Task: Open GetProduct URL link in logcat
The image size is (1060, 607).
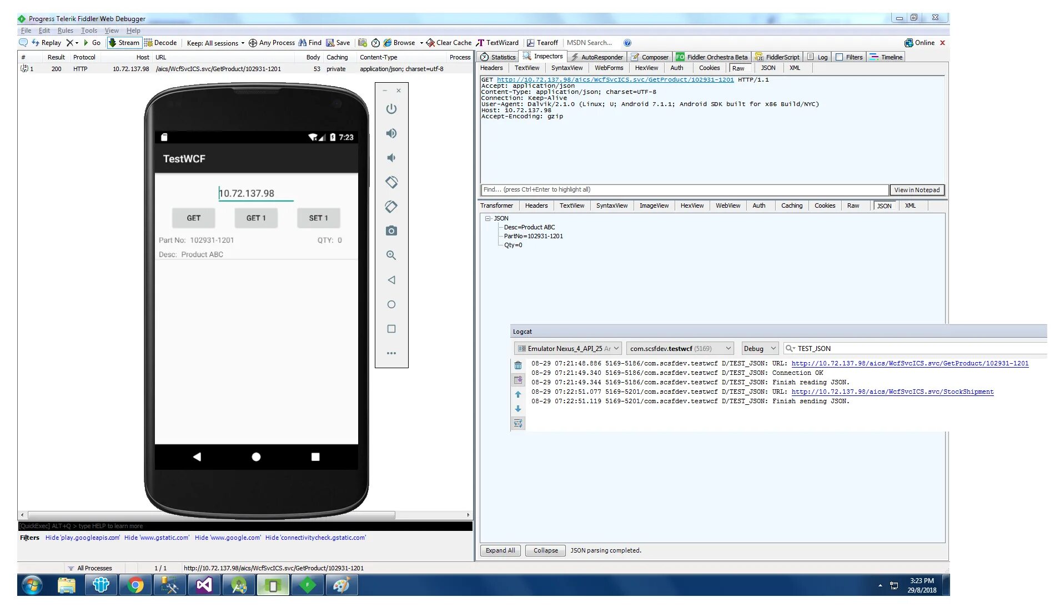Action: coord(910,364)
